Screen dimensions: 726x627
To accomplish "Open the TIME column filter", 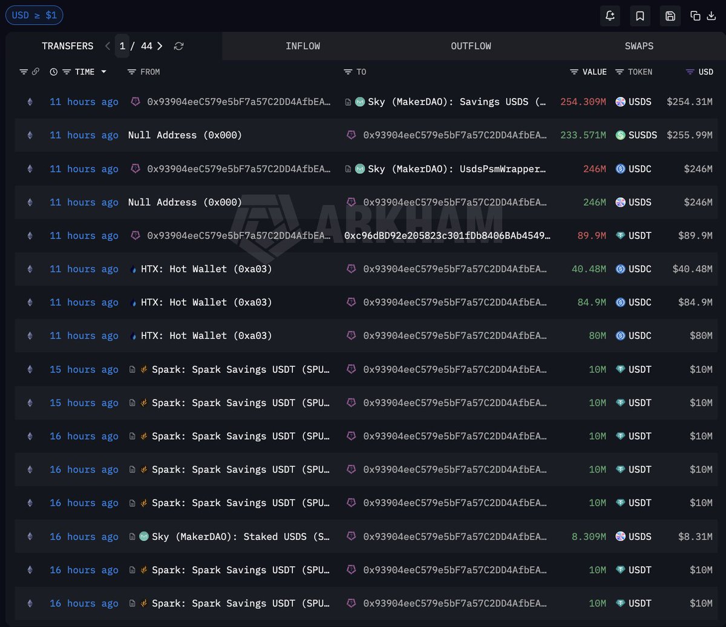I will [67, 71].
